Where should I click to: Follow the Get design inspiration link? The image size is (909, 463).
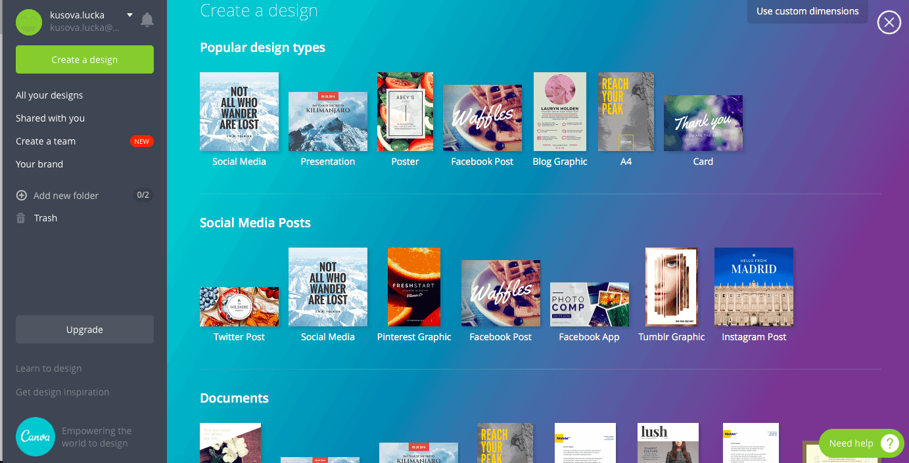click(x=62, y=392)
